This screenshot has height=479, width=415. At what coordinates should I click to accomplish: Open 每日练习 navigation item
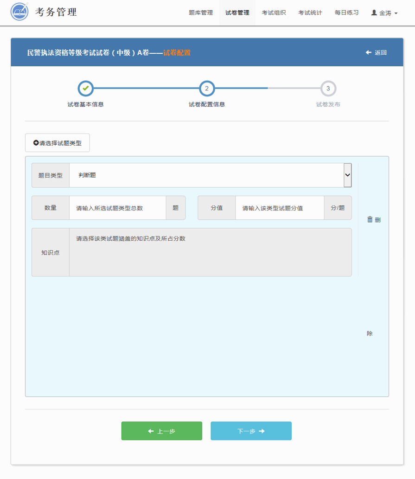click(x=346, y=13)
